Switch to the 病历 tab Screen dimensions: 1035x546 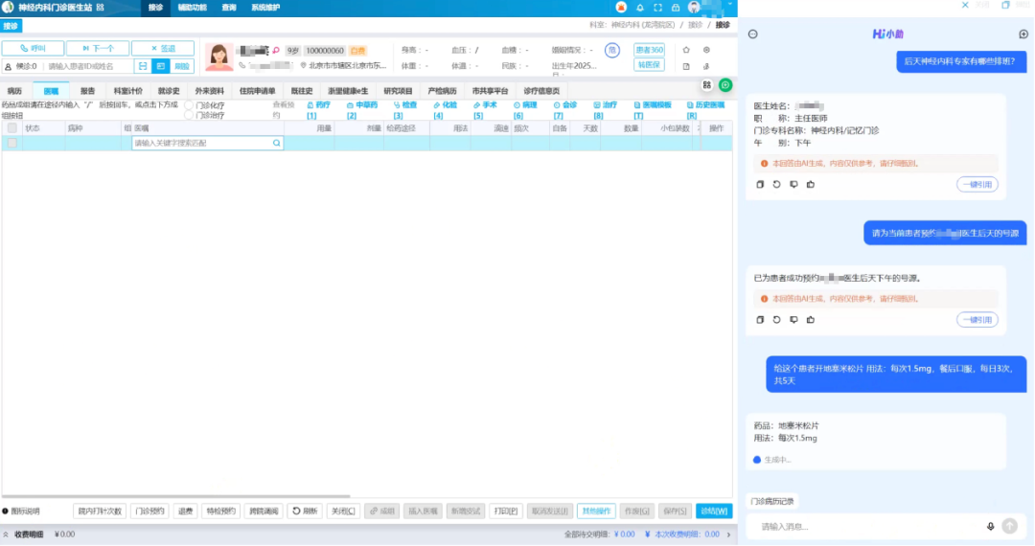[x=14, y=91]
